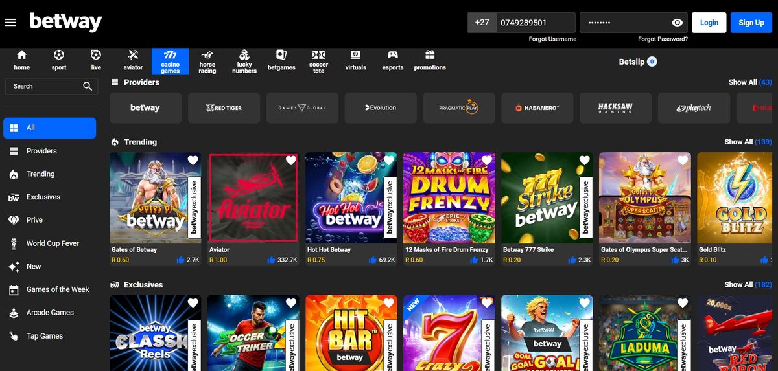Select World Cup Fever in sidebar
Screen dimensions: 778x371
click(x=49, y=243)
